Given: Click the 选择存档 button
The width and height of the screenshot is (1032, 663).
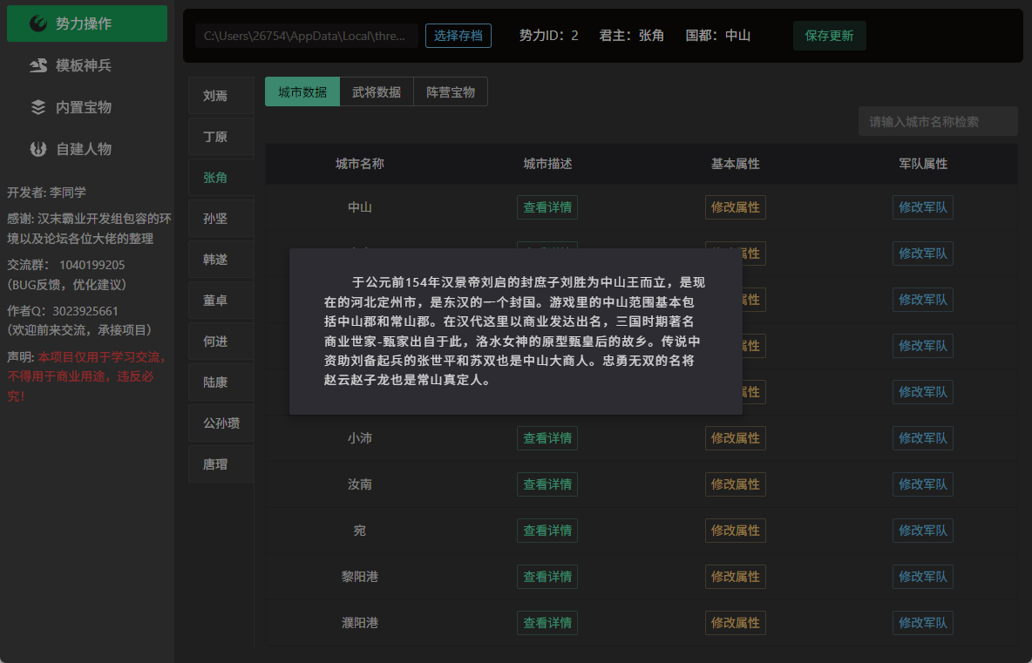Looking at the screenshot, I should pyautogui.click(x=458, y=36).
